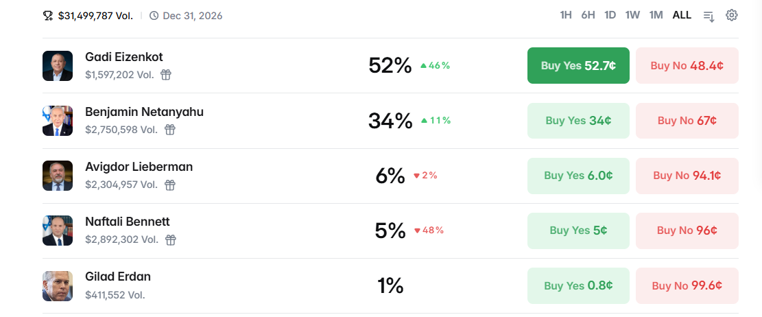
Task: Open the settings gear icon
Action: point(731,15)
